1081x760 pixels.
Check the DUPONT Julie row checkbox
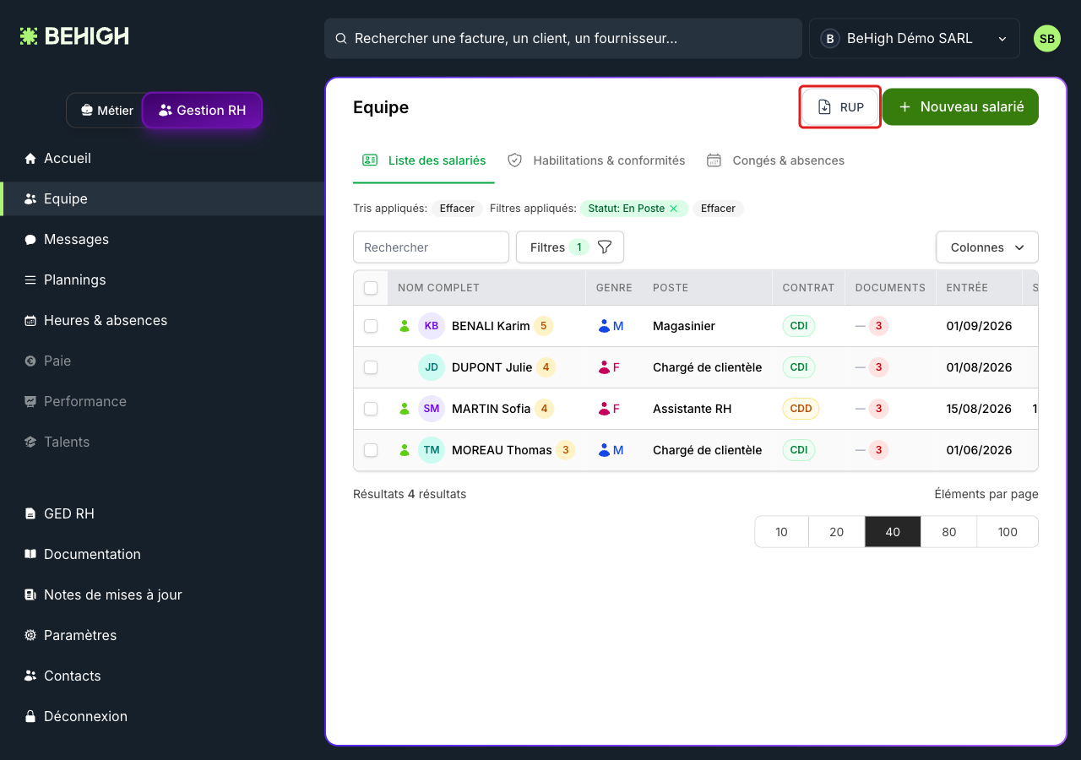click(x=371, y=367)
